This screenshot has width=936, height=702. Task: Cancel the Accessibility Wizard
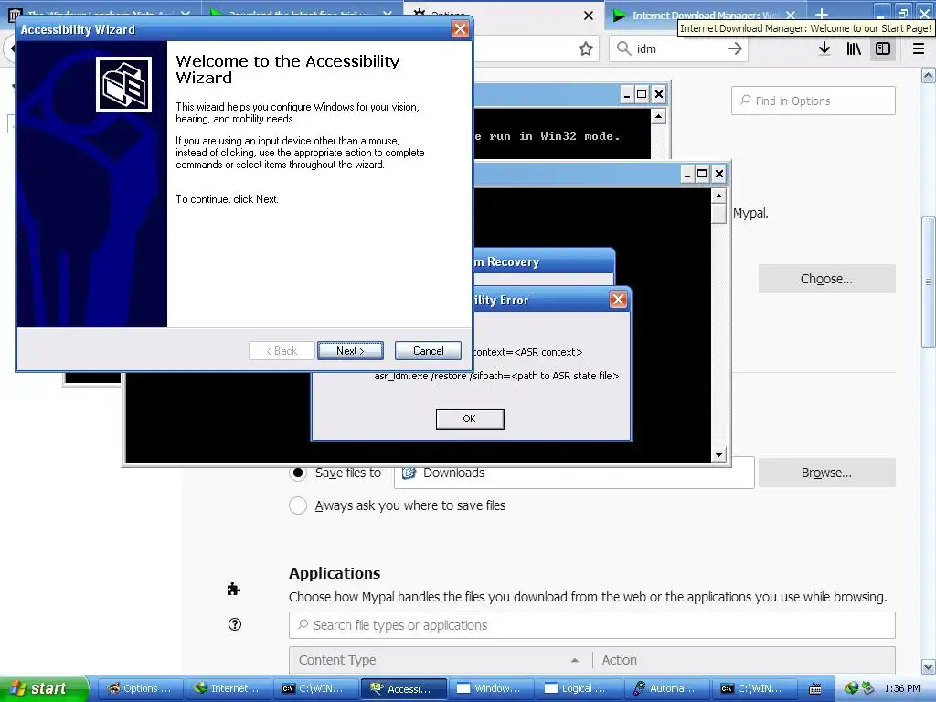point(428,351)
